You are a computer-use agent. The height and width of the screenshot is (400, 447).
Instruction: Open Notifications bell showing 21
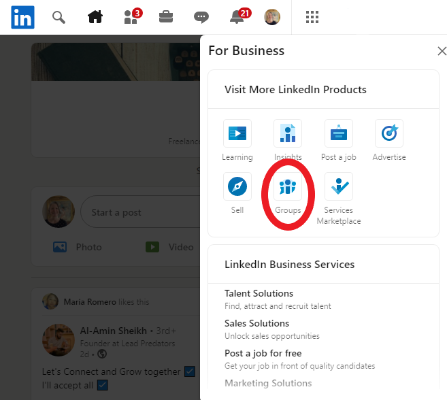(237, 17)
